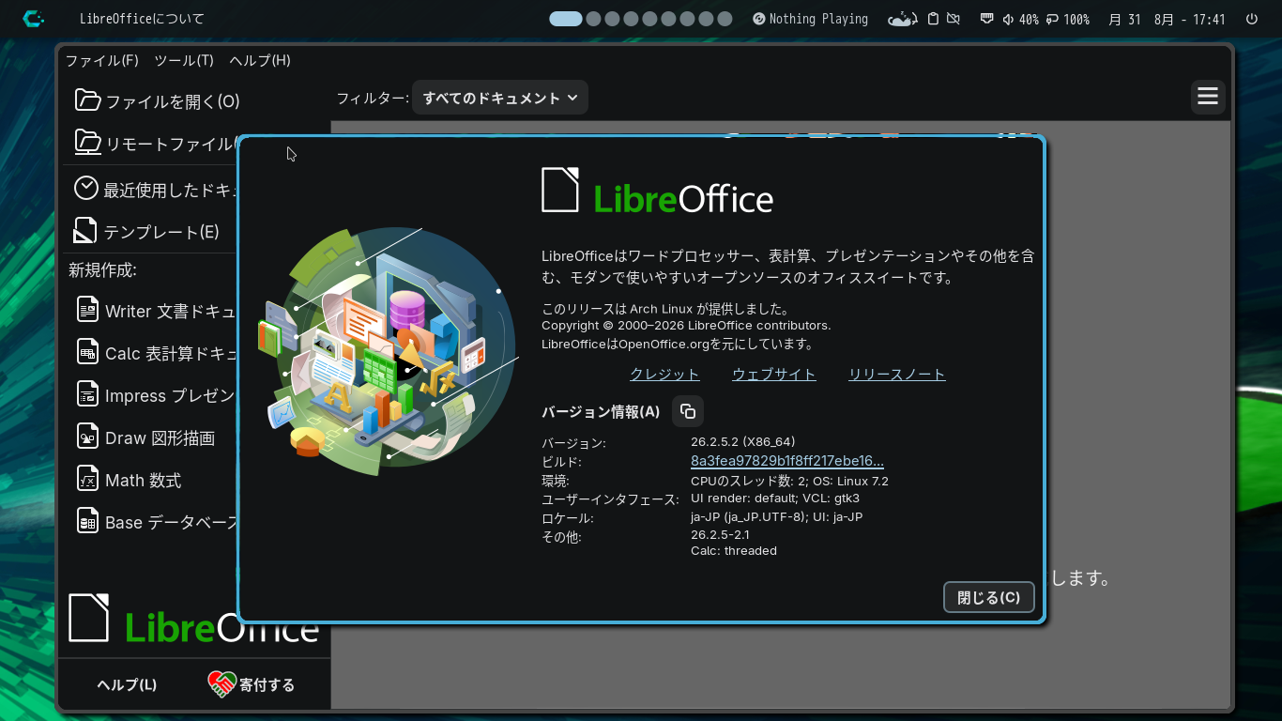The width and height of the screenshot is (1282, 721).
Task: Click the ヘルプ(L) button in sidebar
Action: pyautogui.click(x=127, y=684)
